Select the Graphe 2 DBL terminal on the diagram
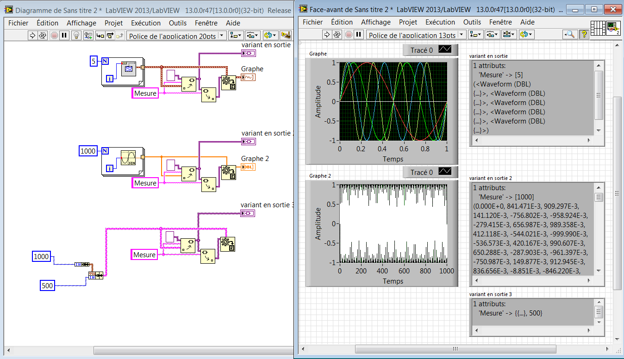The image size is (624, 359). pyautogui.click(x=248, y=167)
